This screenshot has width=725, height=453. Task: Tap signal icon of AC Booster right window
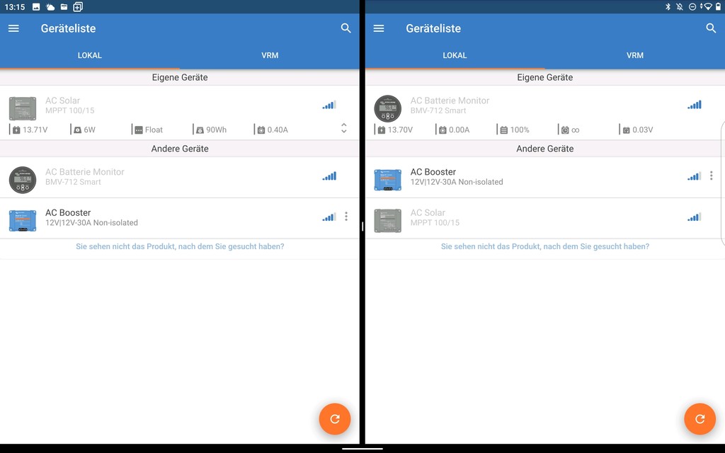pyautogui.click(x=695, y=176)
